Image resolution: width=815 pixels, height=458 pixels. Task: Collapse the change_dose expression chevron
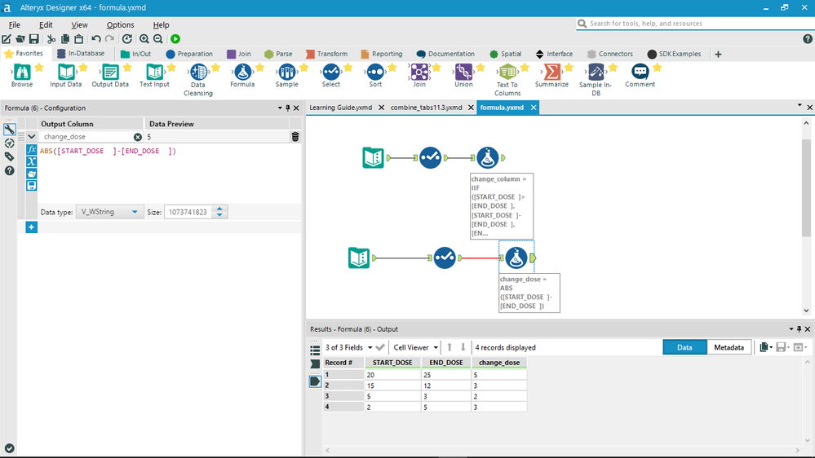point(31,137)
